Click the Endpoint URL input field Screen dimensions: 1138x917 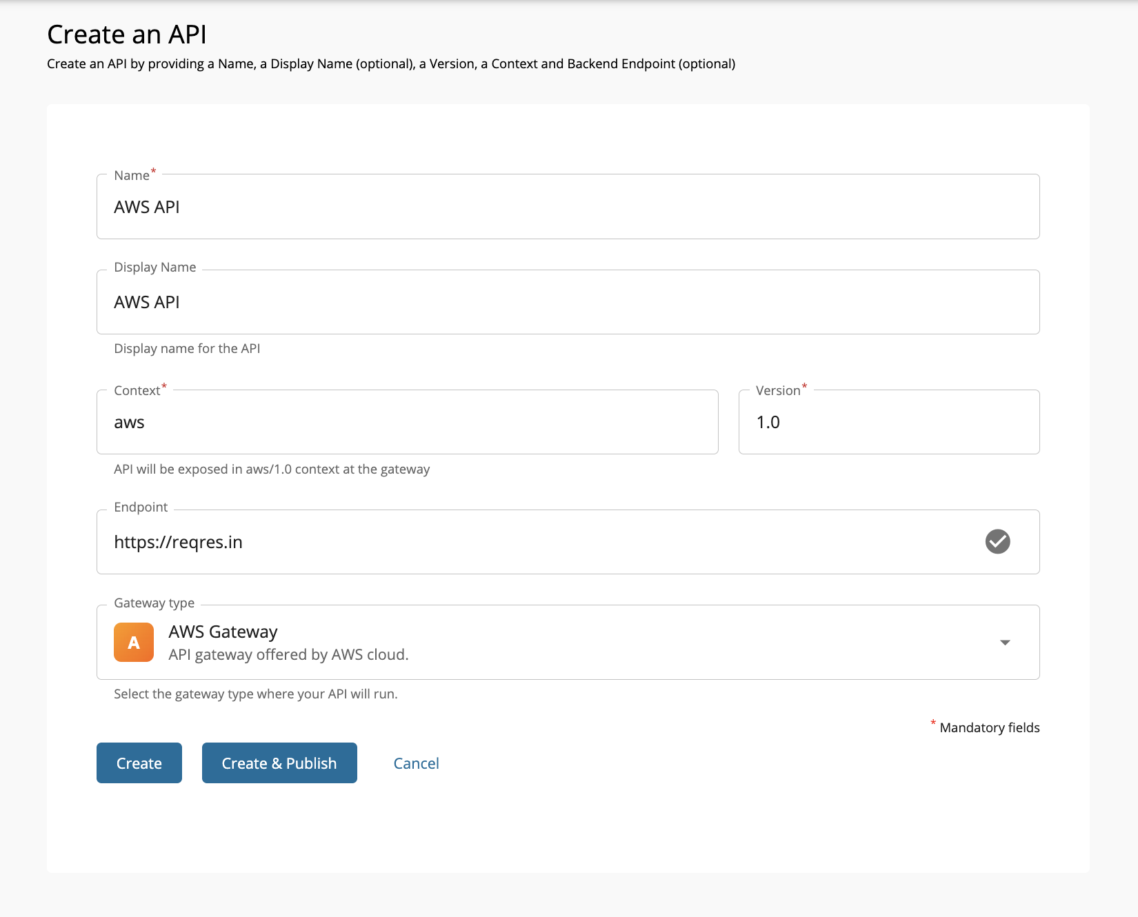pyautogui.click(x=538, y=542)
